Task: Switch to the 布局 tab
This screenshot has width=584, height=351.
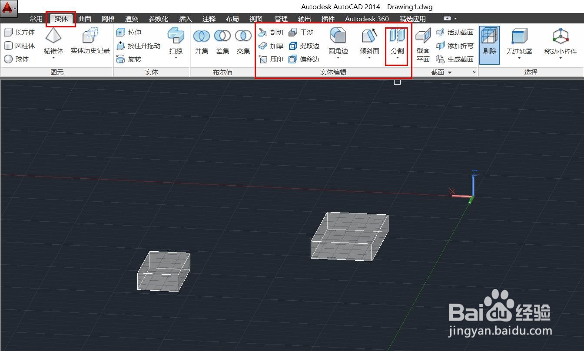Action: pos(232,19)
